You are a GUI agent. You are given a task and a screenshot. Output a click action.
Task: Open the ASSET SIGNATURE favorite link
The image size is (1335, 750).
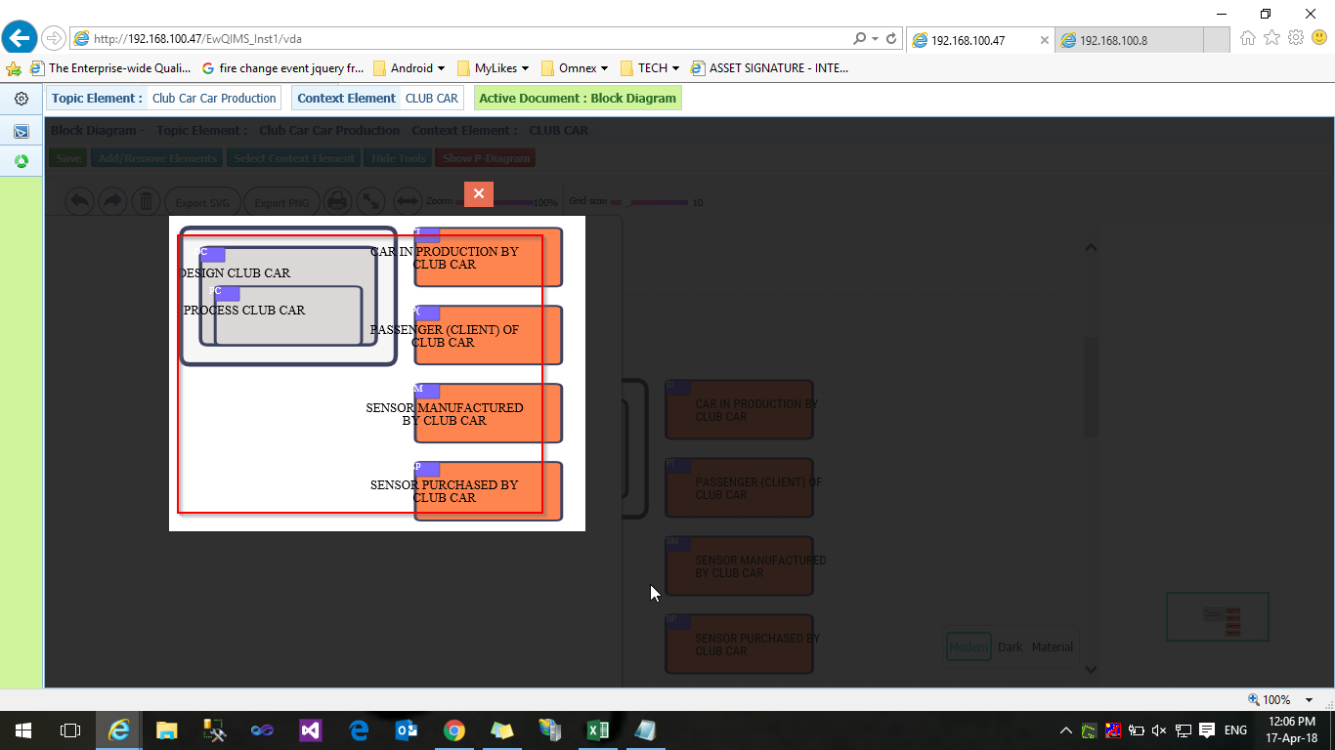coord(769,68)
